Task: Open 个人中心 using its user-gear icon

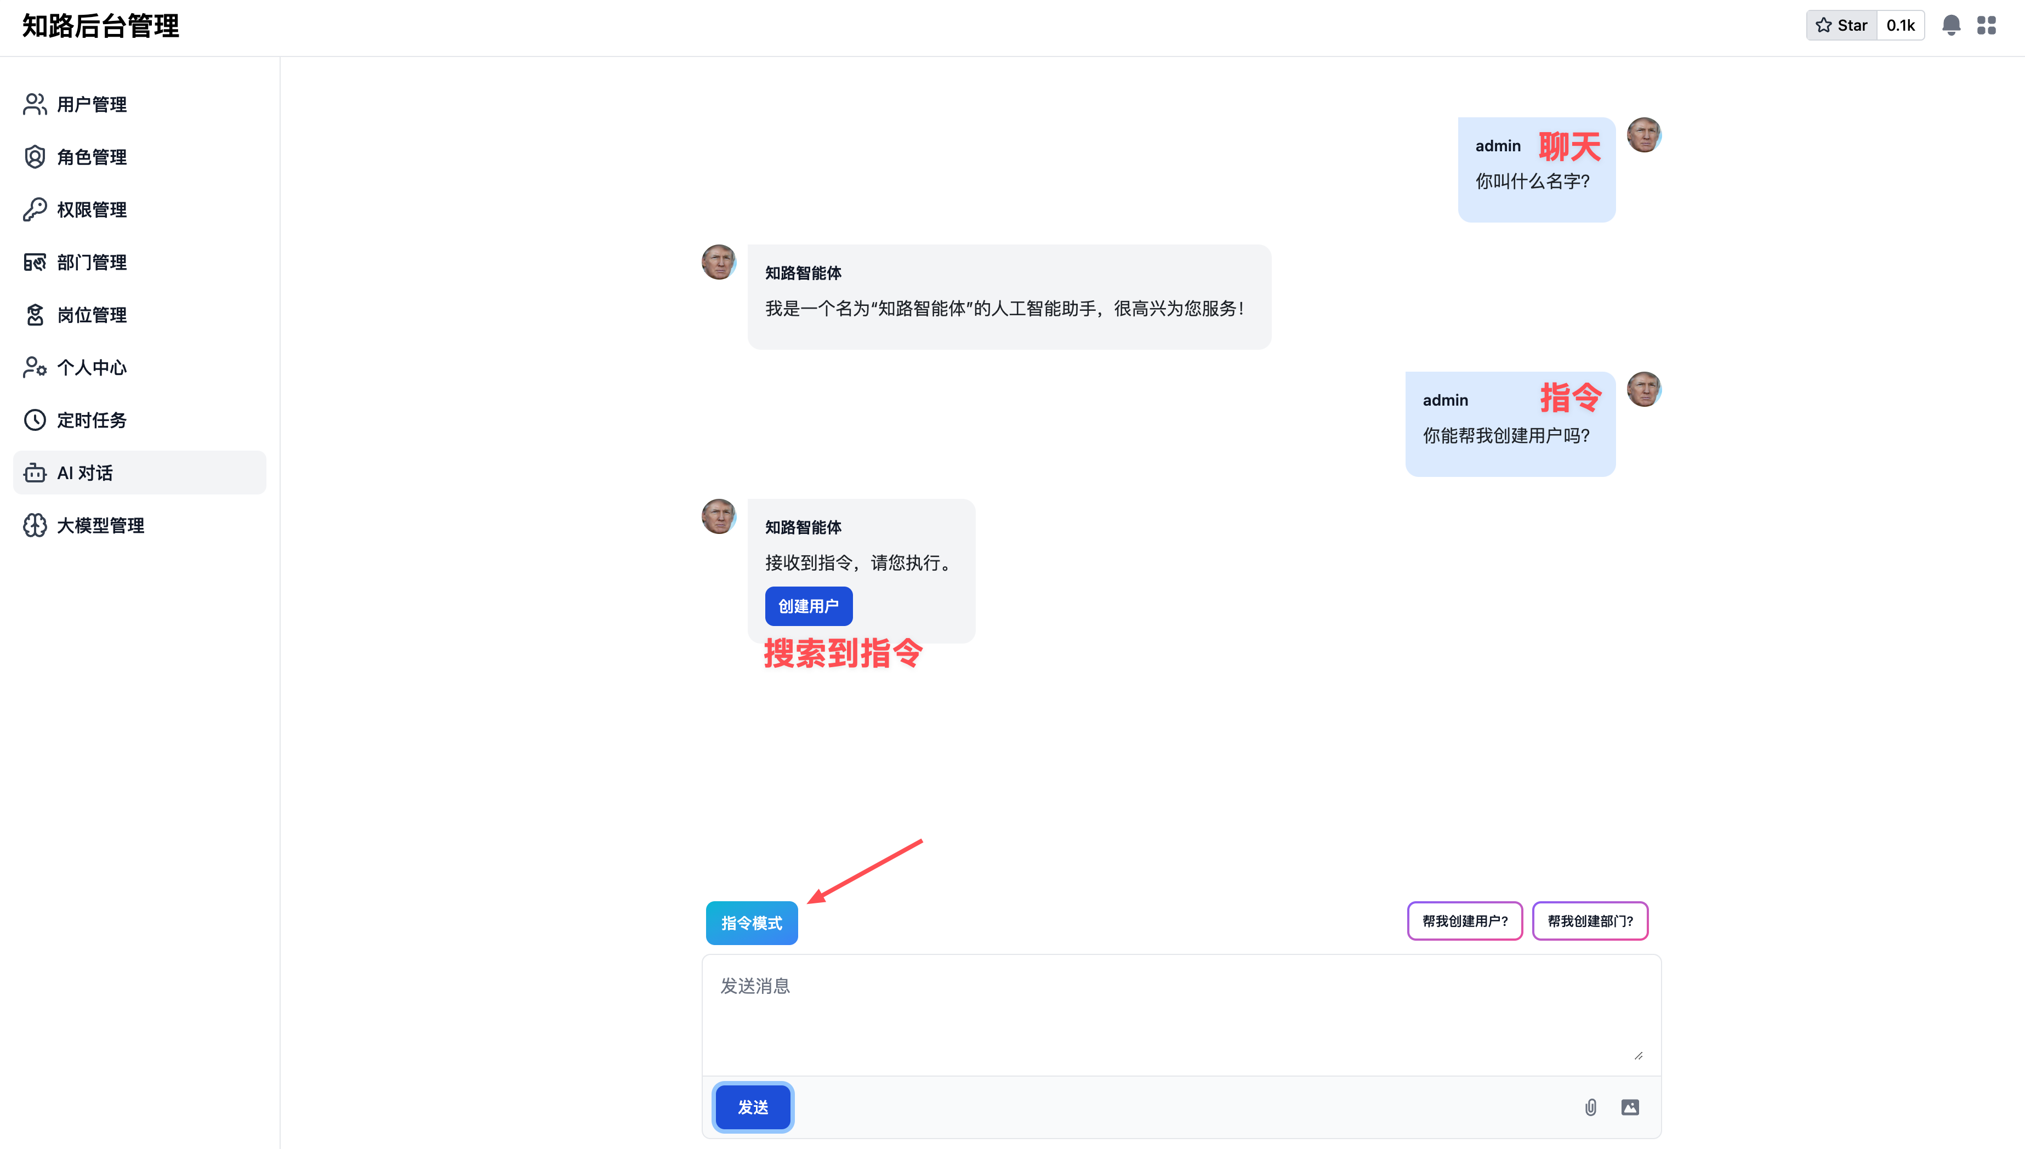Action: pyautogui.click(x=35, y=367)
